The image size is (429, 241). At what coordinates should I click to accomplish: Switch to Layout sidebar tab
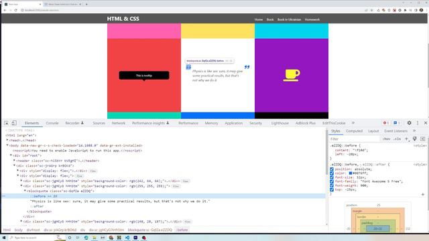click(x=373, y=131)
